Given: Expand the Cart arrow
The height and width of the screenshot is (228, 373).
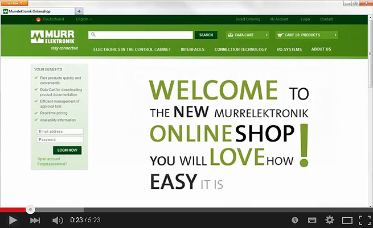Looking at the screenshot, I should 335,35.
